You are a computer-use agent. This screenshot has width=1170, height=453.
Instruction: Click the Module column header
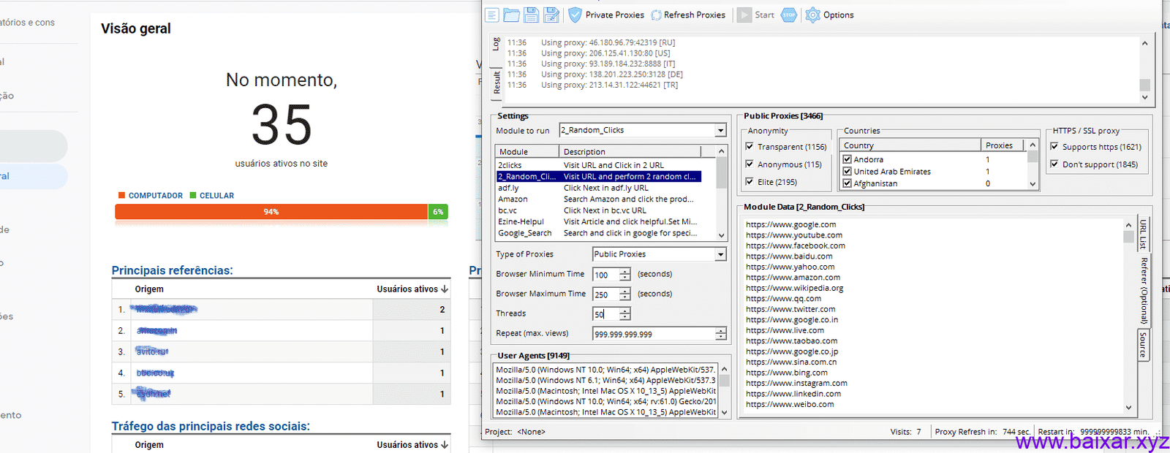point(527,152)
